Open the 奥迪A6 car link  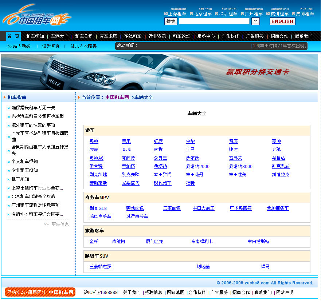click(x=97, y=158)
